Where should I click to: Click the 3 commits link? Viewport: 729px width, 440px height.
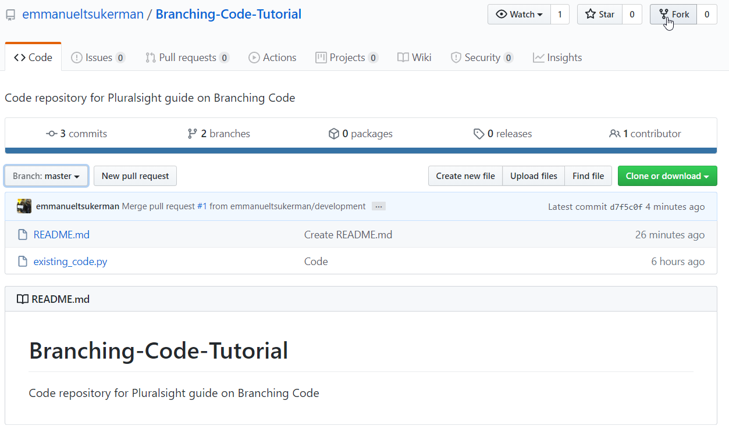(x=76, y=134)
